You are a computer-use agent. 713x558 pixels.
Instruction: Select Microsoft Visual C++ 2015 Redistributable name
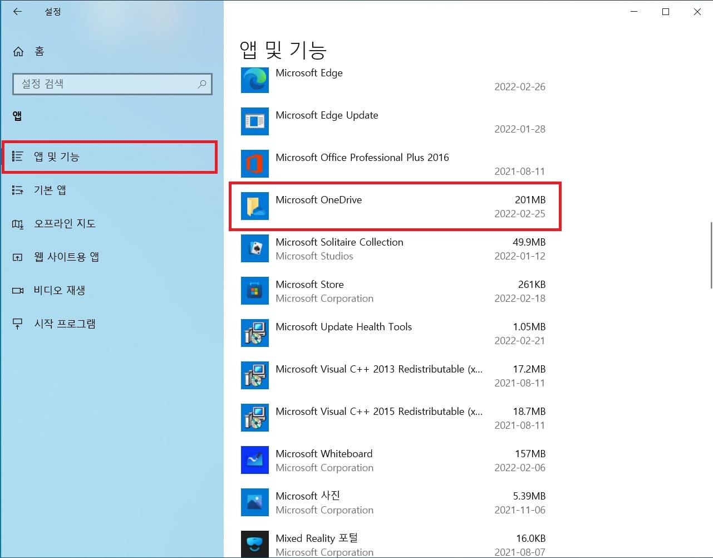379,412
